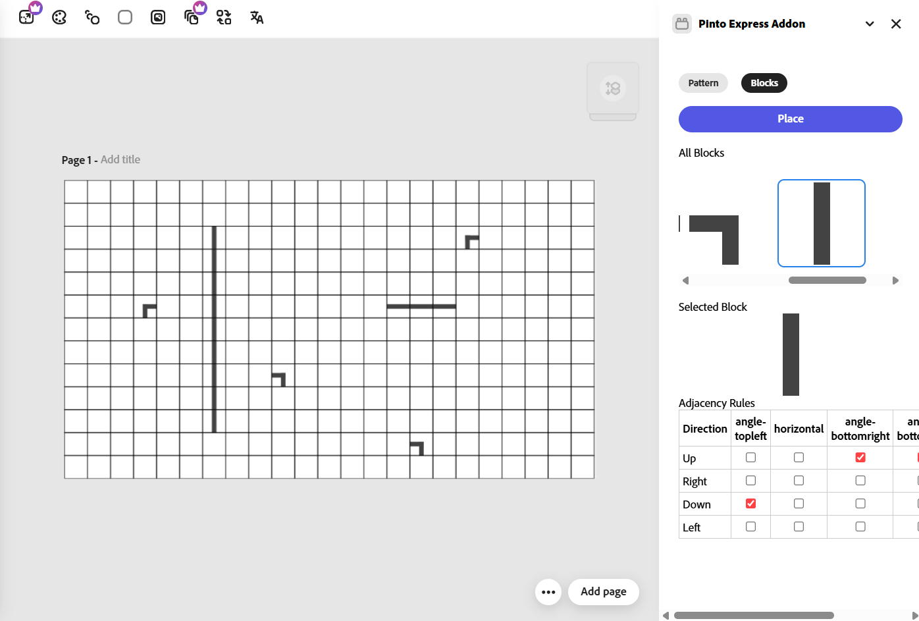Click the replace/swap elements icon
919x621 pixels.
224,17
